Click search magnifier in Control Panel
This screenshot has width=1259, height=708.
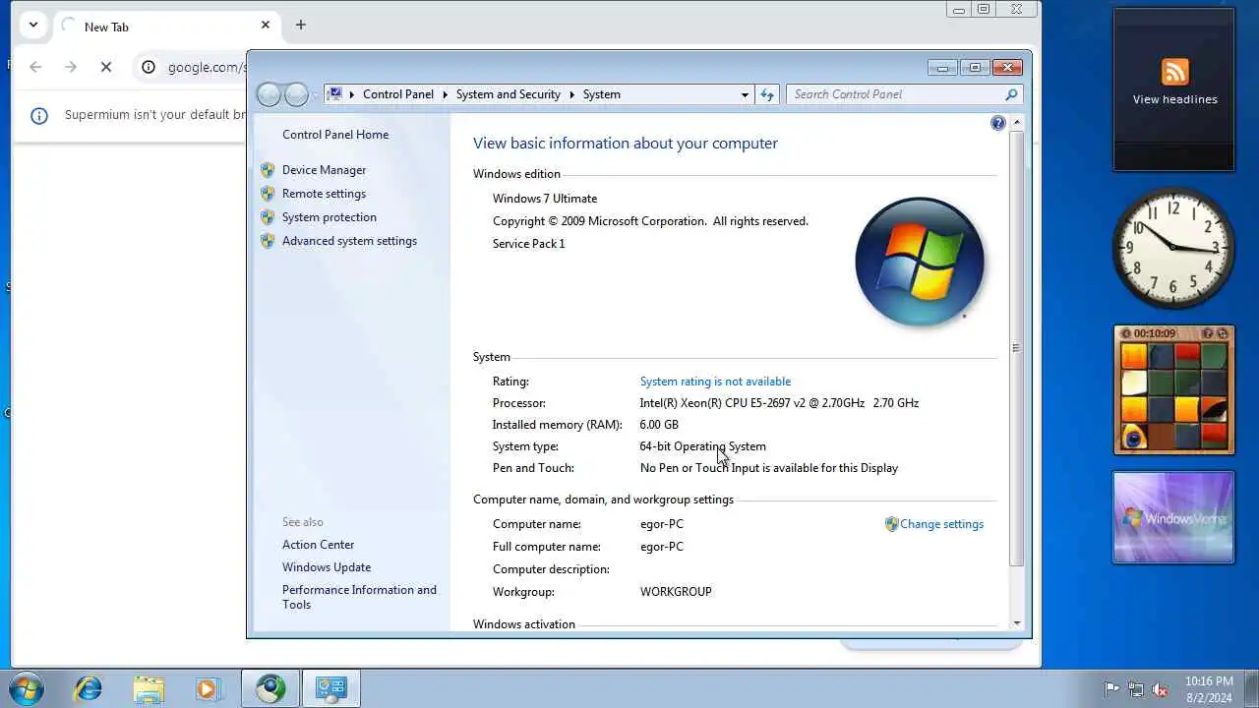[1010, 94]
